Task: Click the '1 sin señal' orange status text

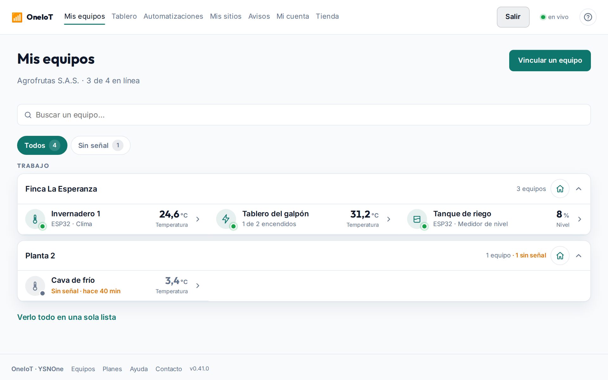Action: [531, 256]
